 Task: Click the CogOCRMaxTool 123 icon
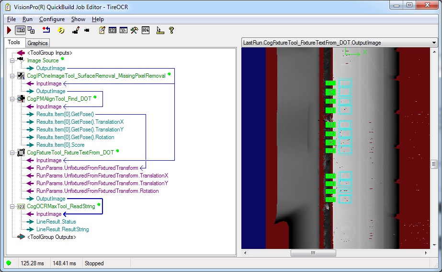coord(21,206)
